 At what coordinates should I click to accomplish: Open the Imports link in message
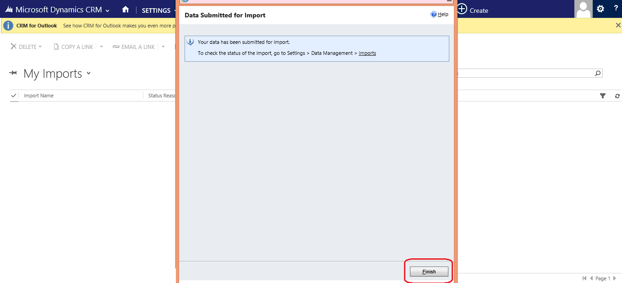[367, 53]
